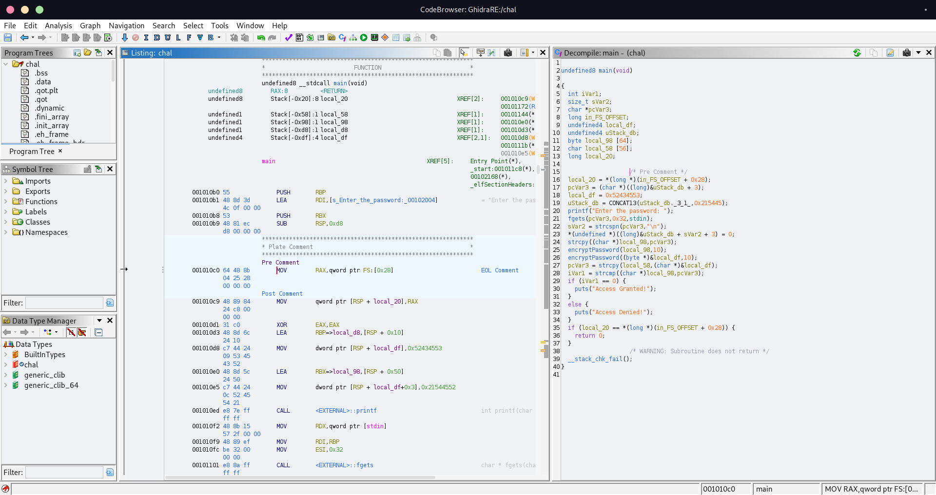936x495 pixels.
Task: Click the Save program icon in toolbar
Action: pyautogui.click(x=8, y=38)
